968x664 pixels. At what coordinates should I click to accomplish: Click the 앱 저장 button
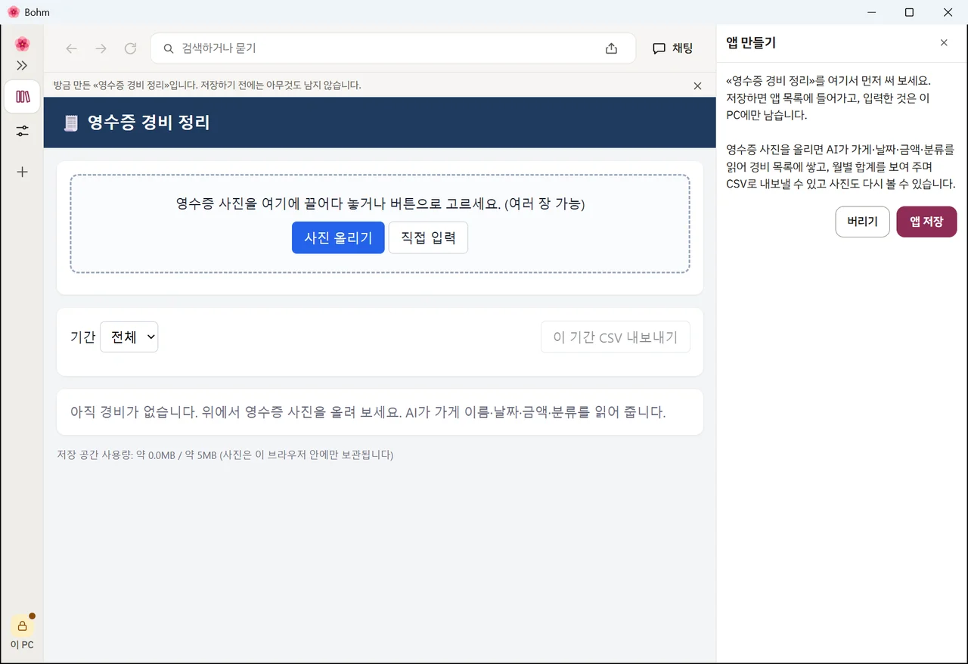pos(926,222)
